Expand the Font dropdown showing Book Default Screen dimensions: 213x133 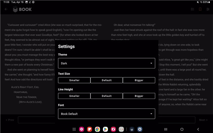tap(106, 114)
